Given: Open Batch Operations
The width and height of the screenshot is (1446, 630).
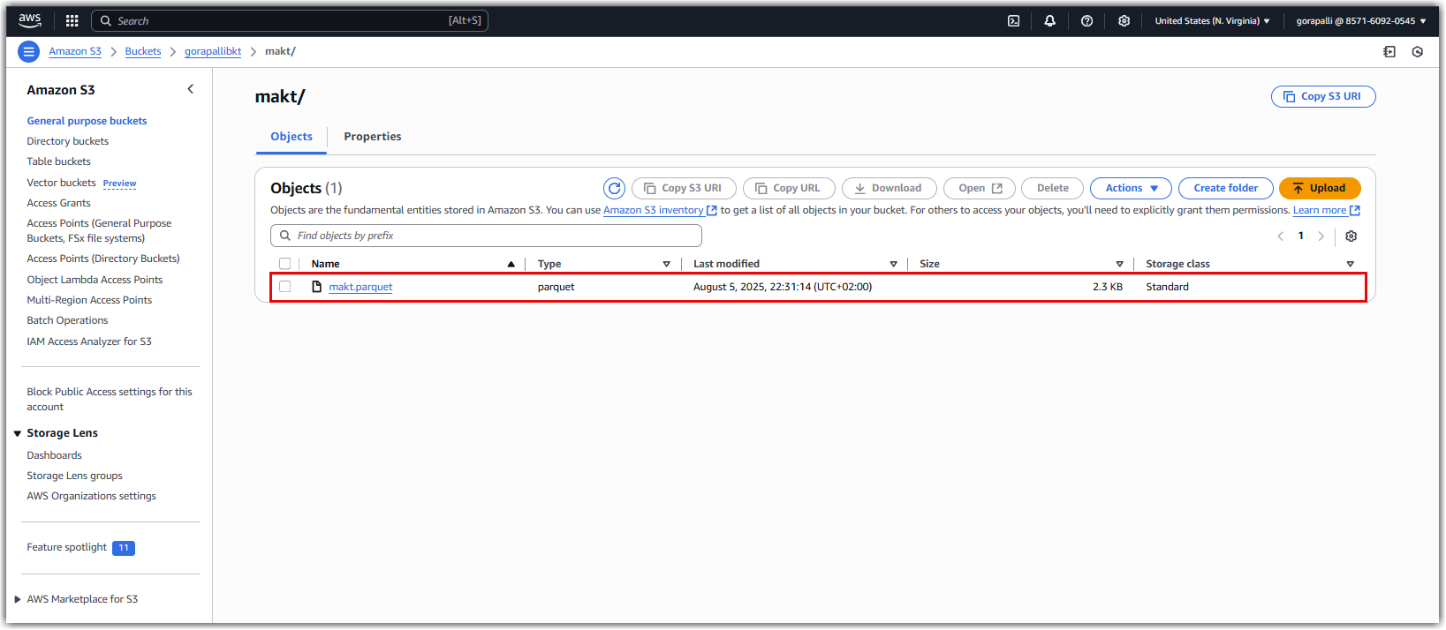Looking at the screenshot, I should [67, 320].
